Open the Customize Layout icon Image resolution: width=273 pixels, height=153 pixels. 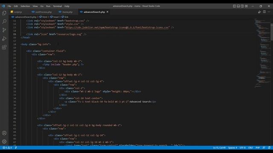pyautogui.click(x=246, y=6)
